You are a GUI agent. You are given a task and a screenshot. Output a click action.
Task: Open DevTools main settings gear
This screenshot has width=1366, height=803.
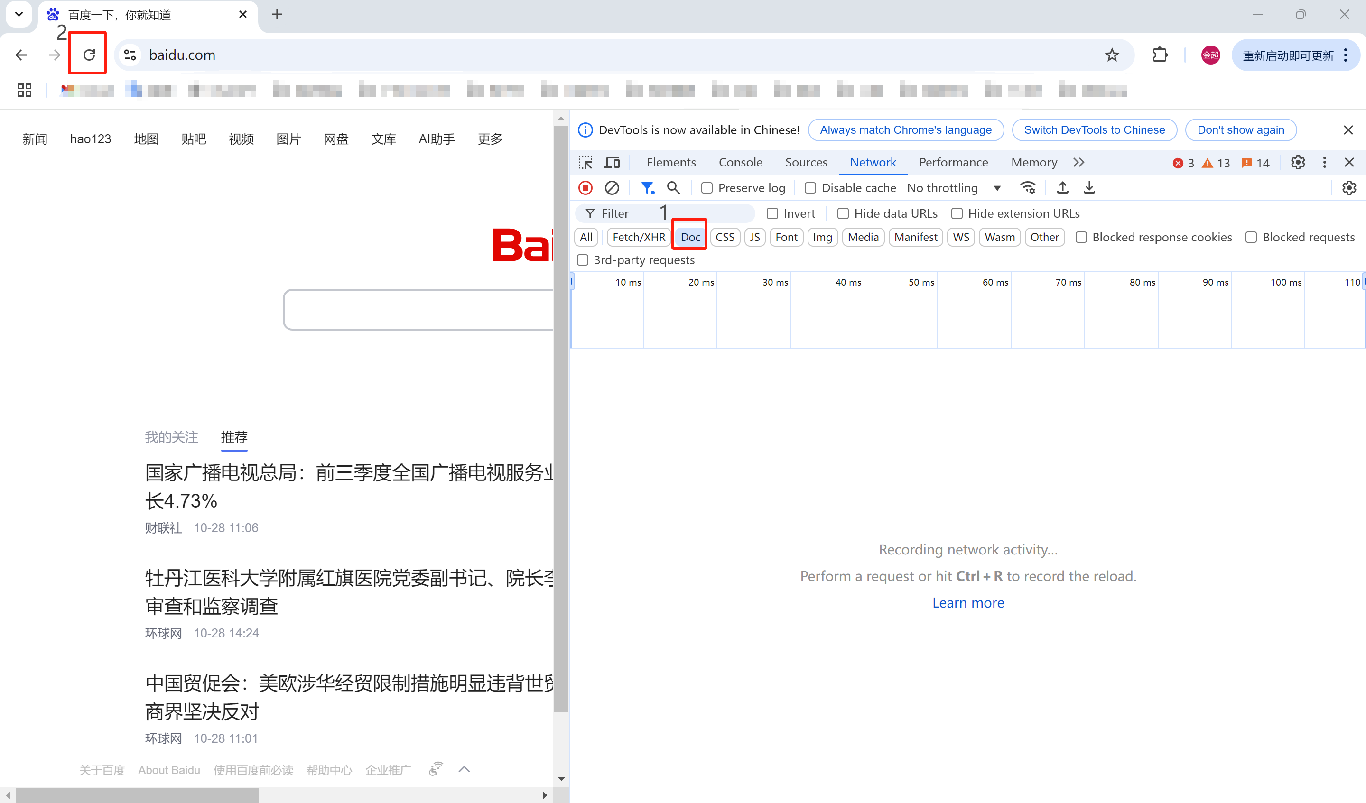[x=1298, y=162]
